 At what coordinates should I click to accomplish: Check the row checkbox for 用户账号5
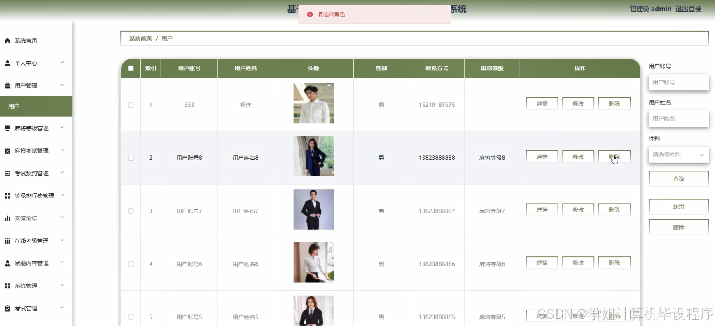[x=131, y=317]
